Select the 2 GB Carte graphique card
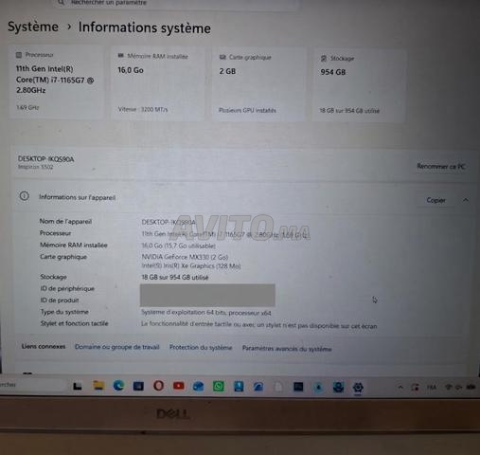This screenshot has width=480, height=455. [x=258, y=84]
